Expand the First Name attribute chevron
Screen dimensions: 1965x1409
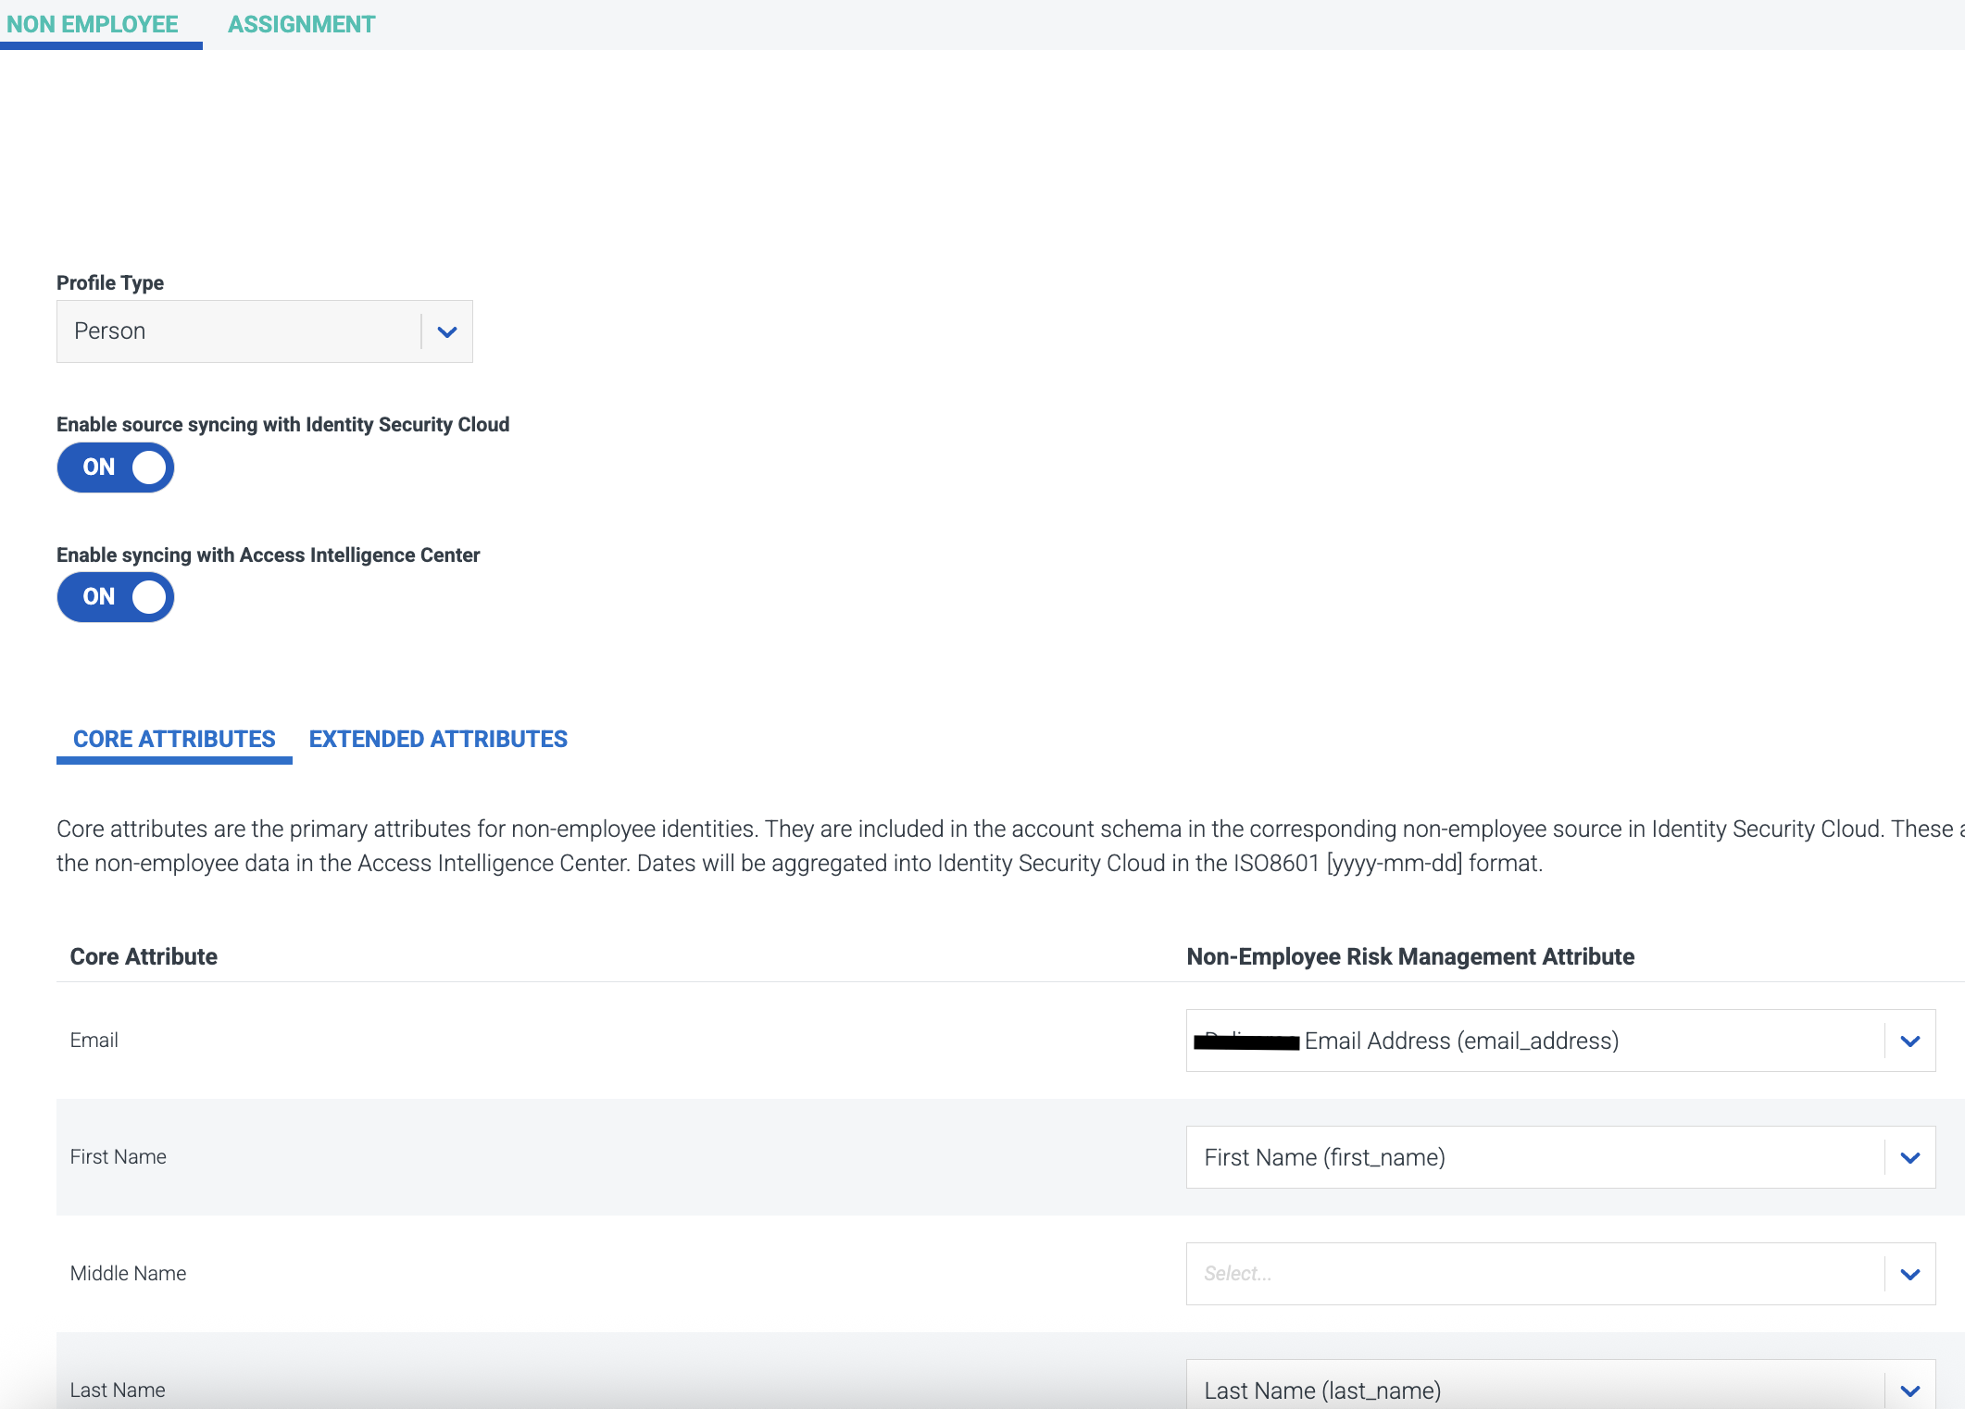[x=1909, y=1158]
